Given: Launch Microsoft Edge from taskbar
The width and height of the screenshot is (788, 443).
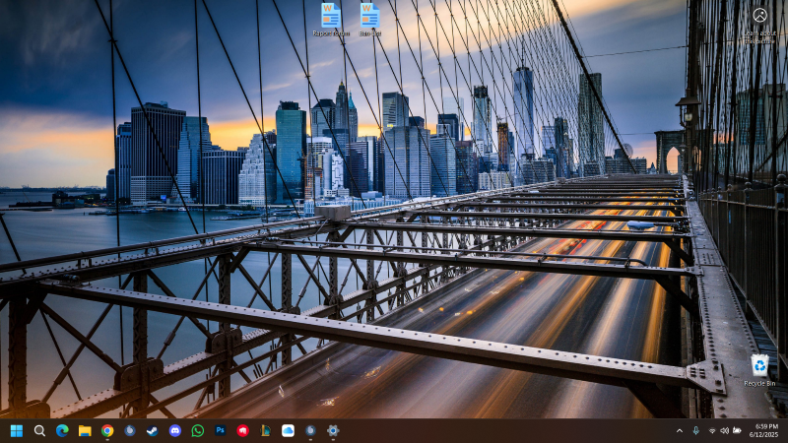Looking at the screenshot, I should tap(62, 430).
